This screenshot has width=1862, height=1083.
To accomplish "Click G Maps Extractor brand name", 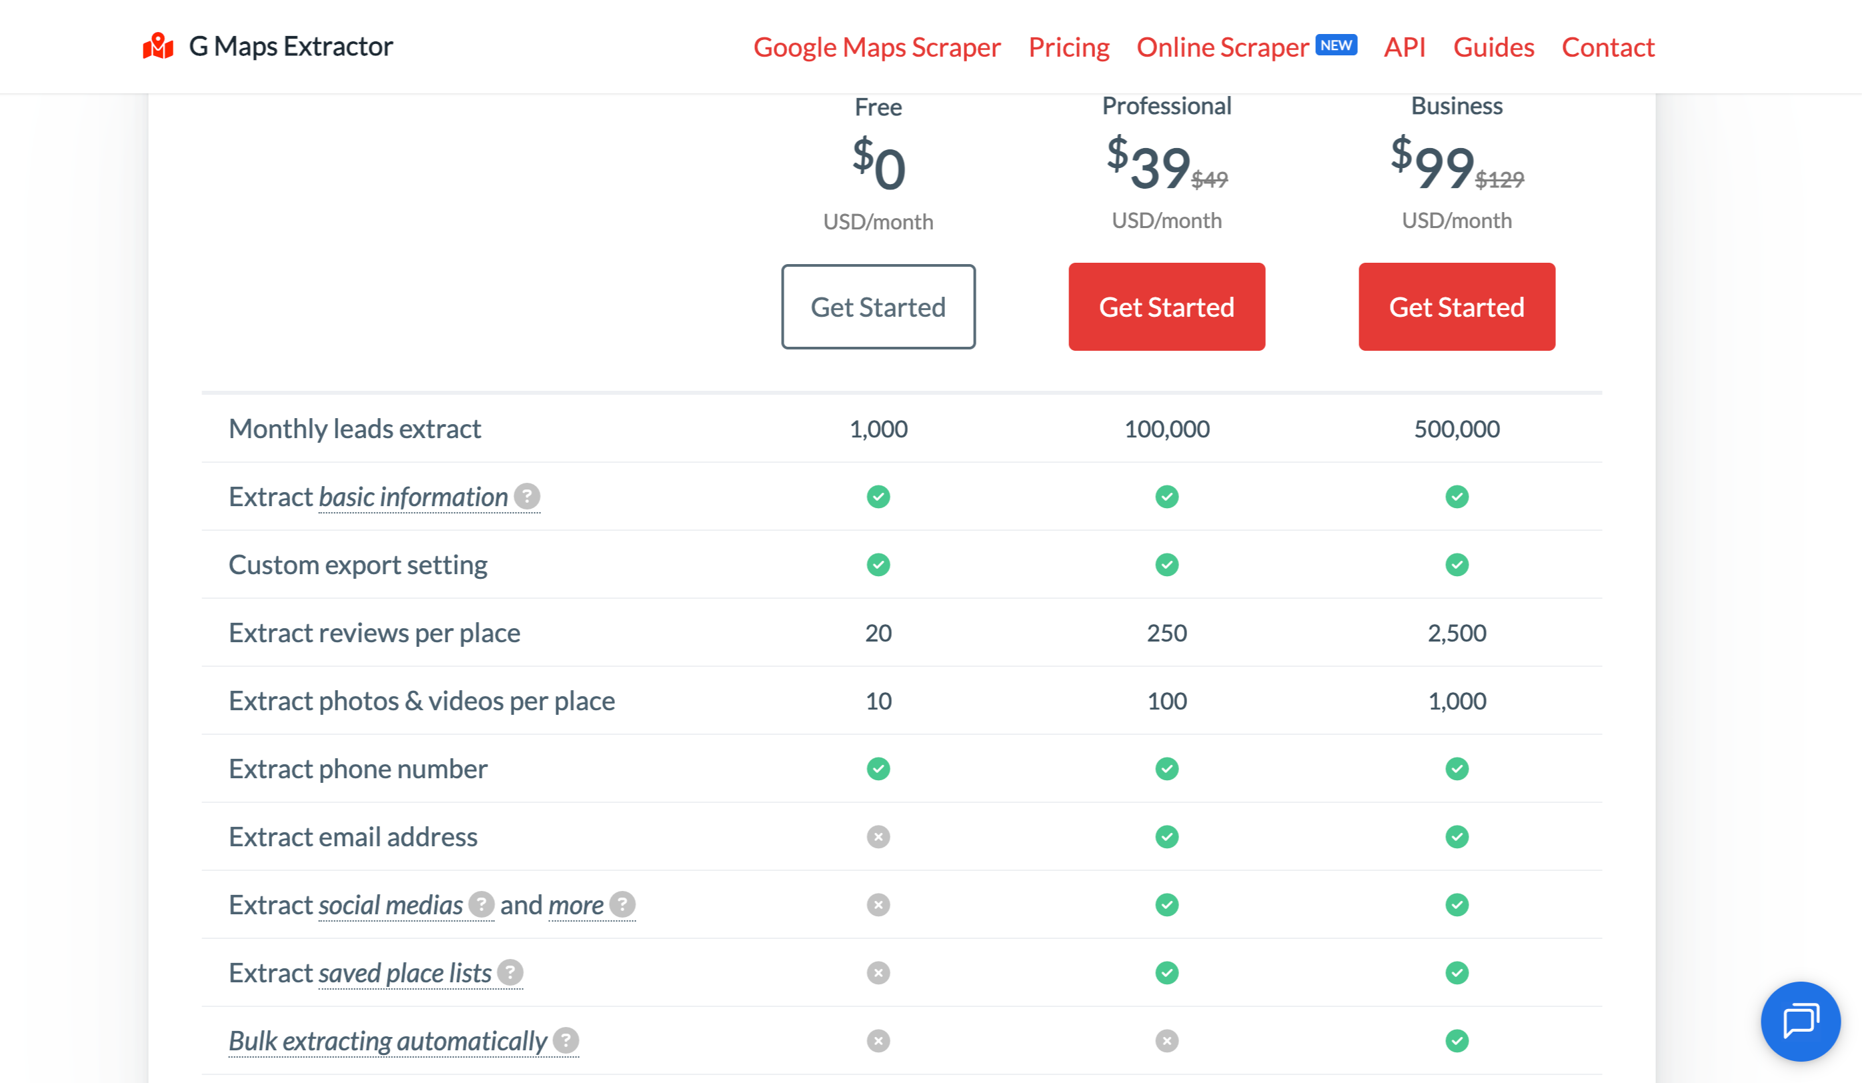I will point(291,47).
